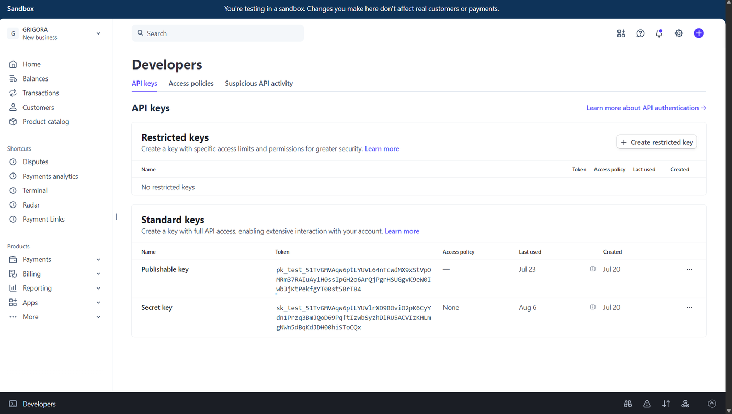The image size is (732, 414).
Task: Open Learn more about API authentication link
Action: 646,108
